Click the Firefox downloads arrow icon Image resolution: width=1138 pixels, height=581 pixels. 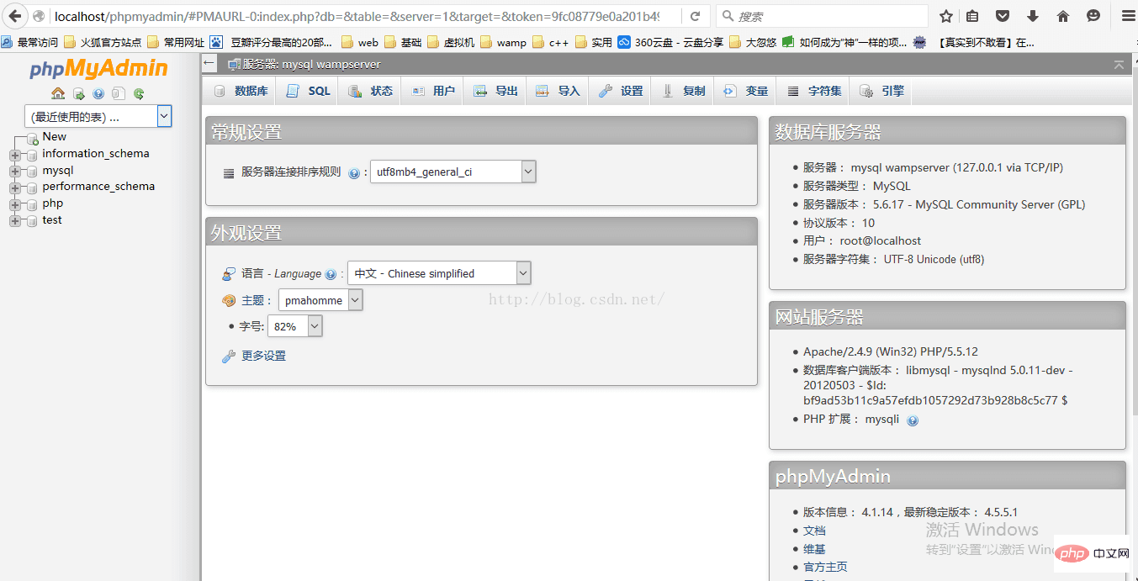pos(1033,16)
